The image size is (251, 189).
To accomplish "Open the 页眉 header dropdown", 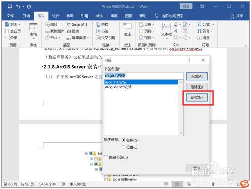I will click(x=147, y=24).
